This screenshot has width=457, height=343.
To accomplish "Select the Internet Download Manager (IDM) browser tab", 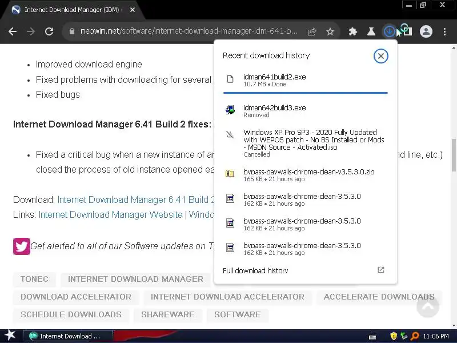I will (x=72, y=10).
